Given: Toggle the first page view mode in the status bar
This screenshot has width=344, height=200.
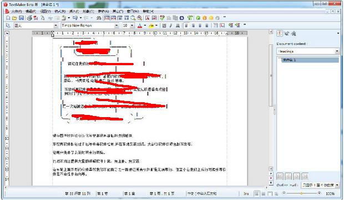Looking at the screenshot, I should pyautogui.click(x=257, y=194).
